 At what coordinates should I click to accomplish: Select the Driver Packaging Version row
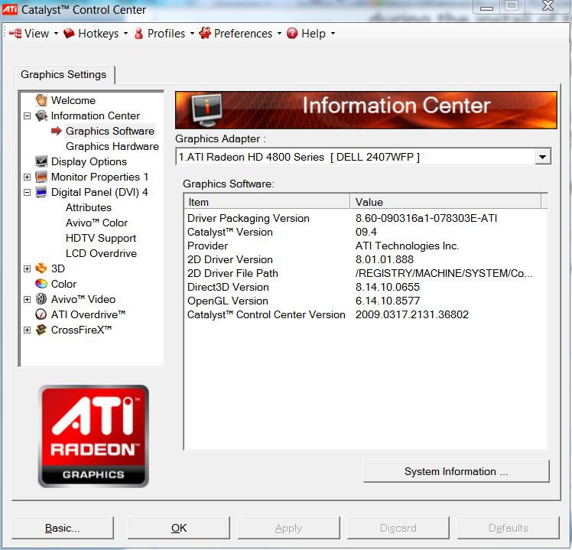pos(366,218)
